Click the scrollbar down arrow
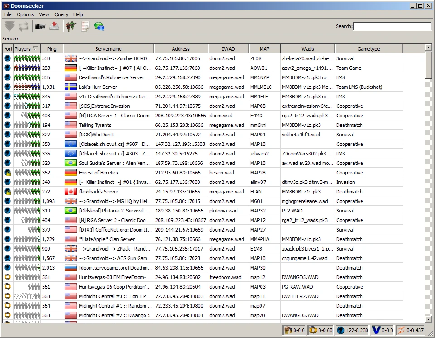The width and height of the screenshot is (435, 338). point(428,319)
